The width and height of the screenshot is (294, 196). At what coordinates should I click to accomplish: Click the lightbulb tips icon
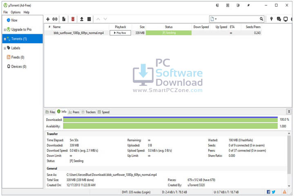point(271,19)
